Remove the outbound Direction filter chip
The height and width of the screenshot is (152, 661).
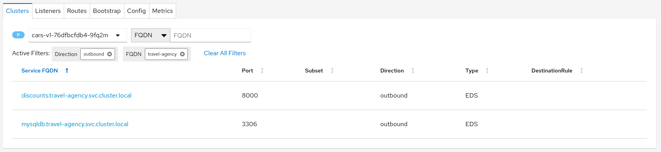110,54
